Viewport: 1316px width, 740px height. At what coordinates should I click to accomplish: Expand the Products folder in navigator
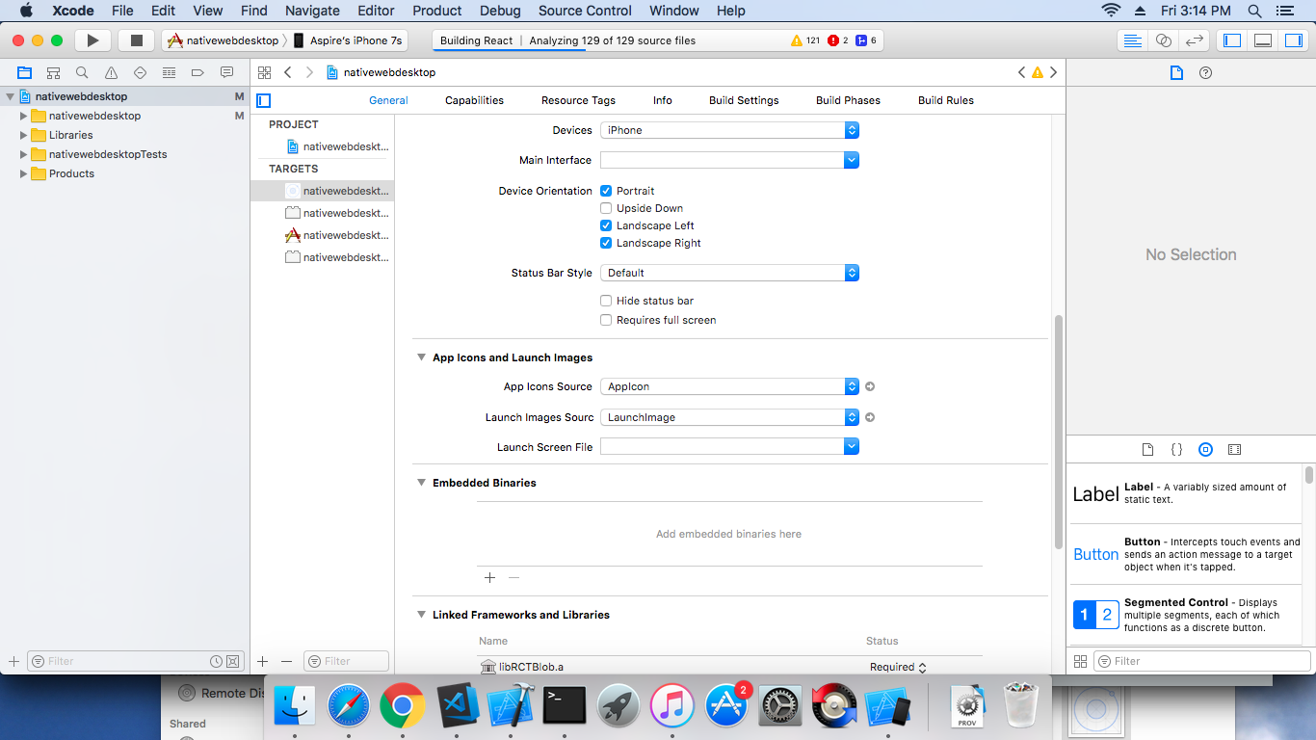tap(24, 173)
